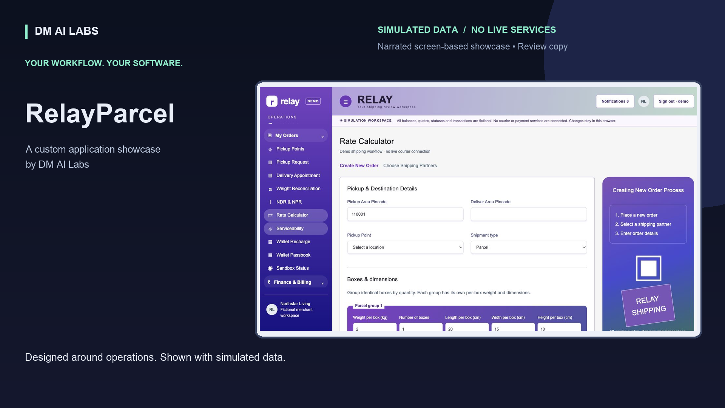The height and width of the screenshot is (408, 725).
Task: Click '2. Select a shipping partner' step
Action: click(643, 224)
